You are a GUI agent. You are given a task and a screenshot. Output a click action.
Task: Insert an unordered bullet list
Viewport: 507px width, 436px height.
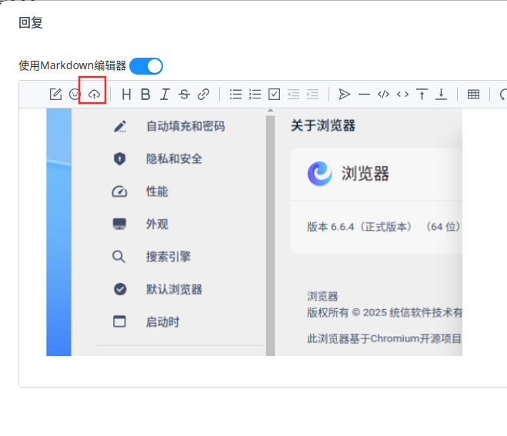point(235,95)
